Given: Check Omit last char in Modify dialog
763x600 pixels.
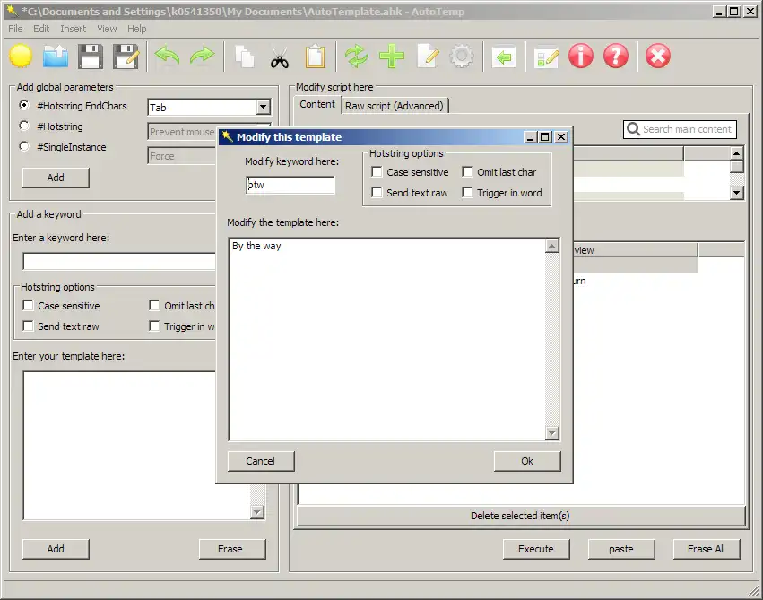Looking at the screenshot, I should (467, 172).
